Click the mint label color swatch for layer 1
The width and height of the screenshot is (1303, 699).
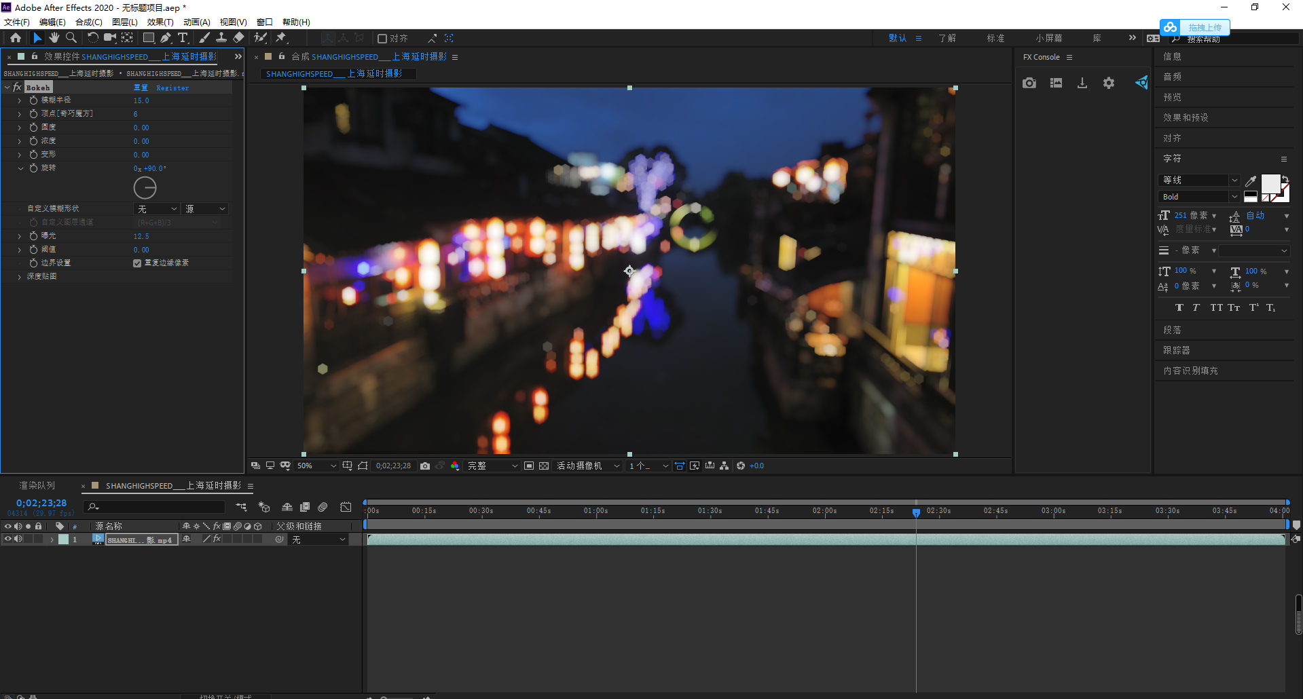pos(63,540)
